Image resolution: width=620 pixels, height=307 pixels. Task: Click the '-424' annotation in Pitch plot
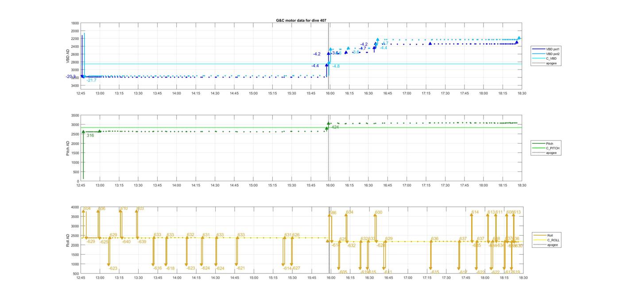pos(334,127)
